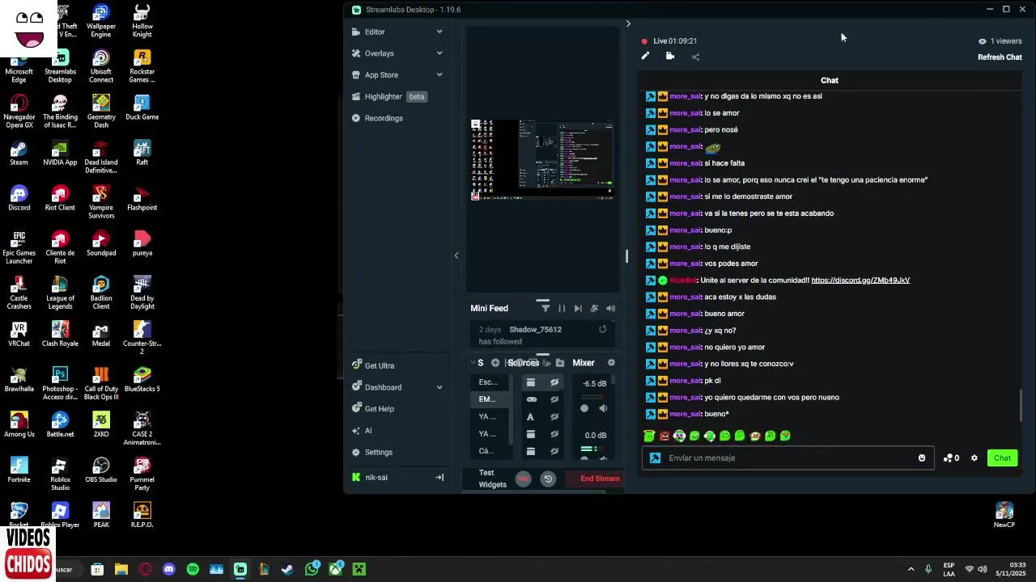Open WhatsApp from the taskbar
This screenshot has width=1036, height=582.
tap(312, 569)
